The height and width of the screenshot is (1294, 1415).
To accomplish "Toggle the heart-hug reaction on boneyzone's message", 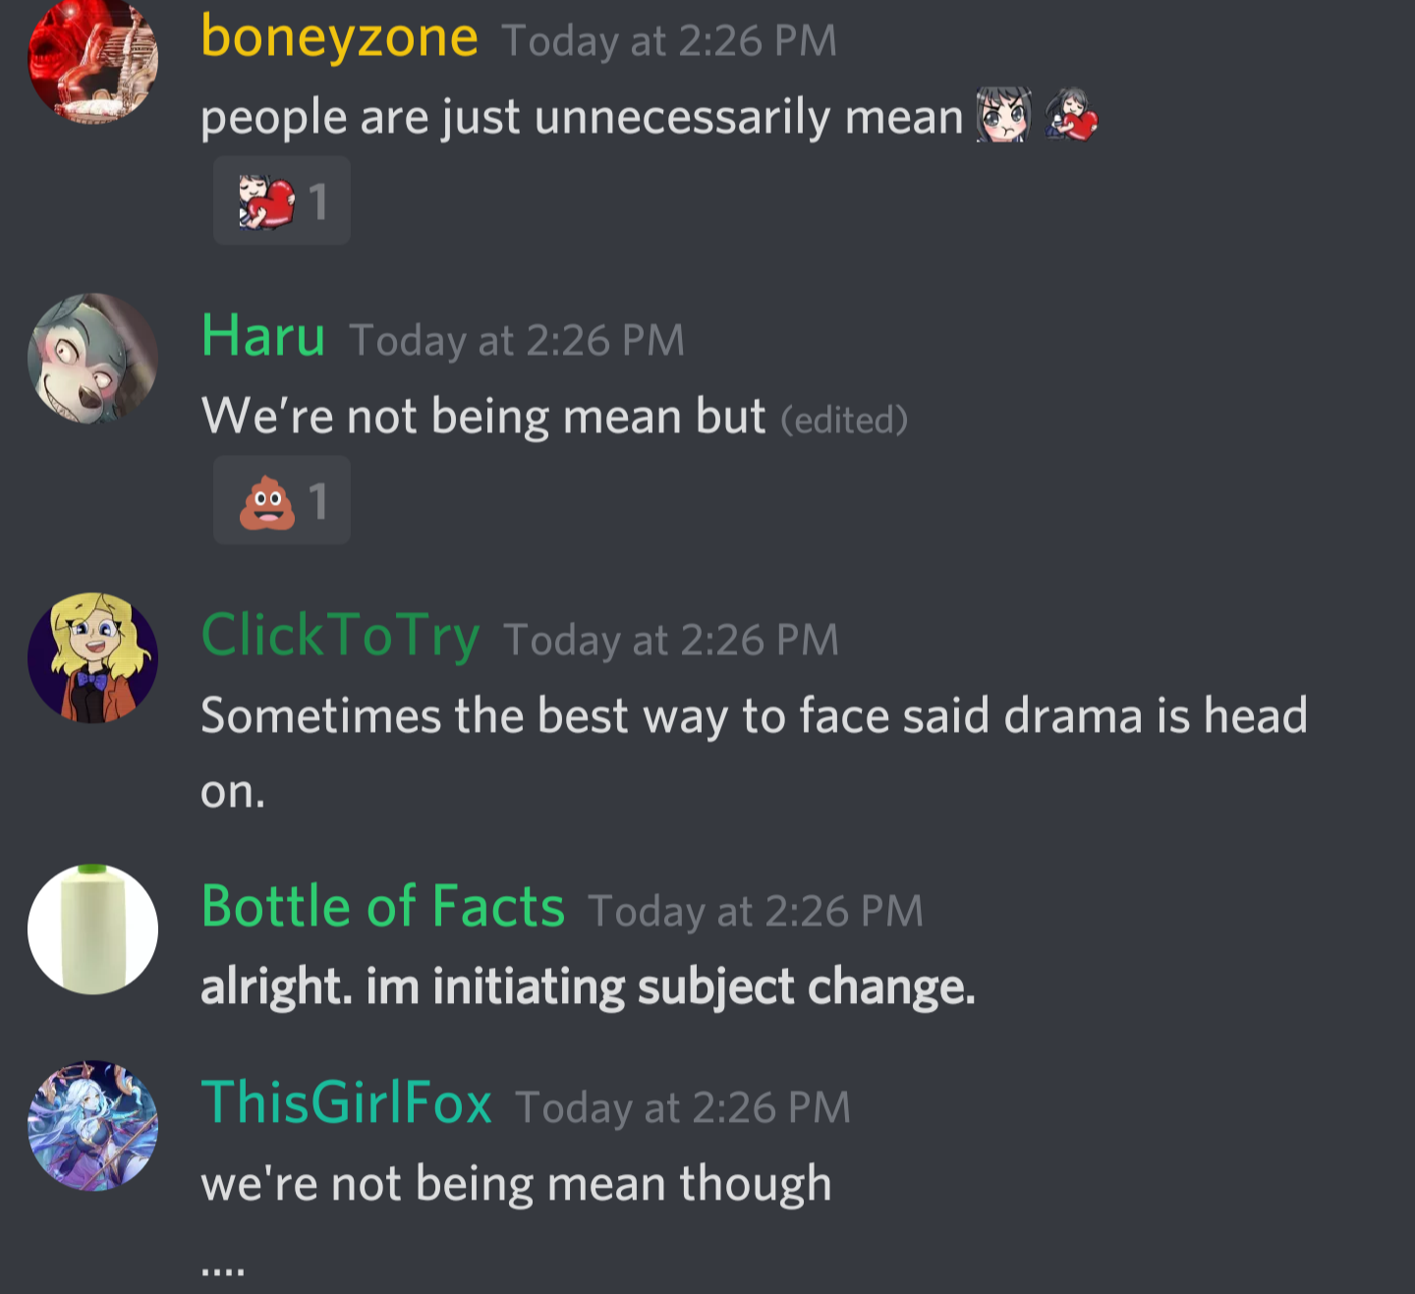I will [x=282, y=200].
